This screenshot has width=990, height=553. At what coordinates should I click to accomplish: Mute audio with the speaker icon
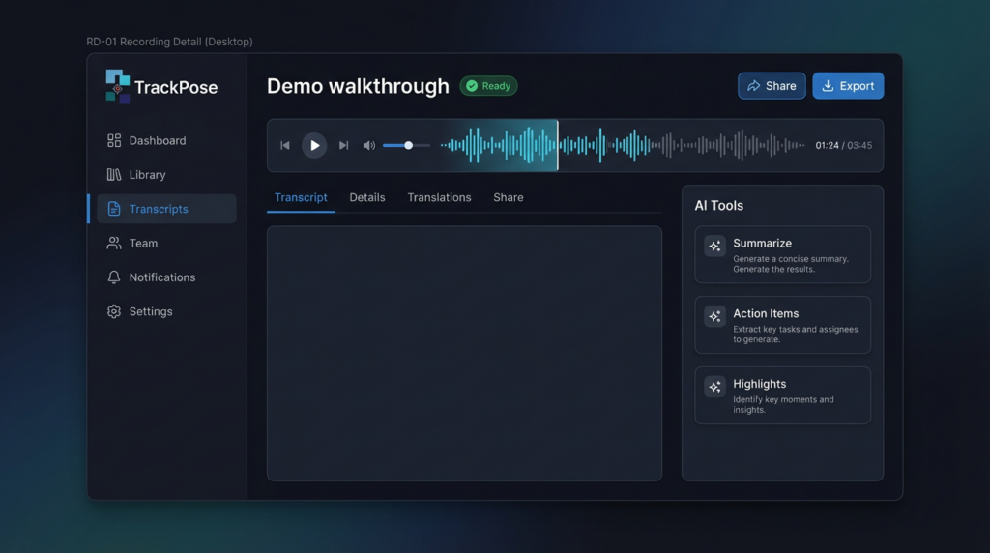[368, 146]
